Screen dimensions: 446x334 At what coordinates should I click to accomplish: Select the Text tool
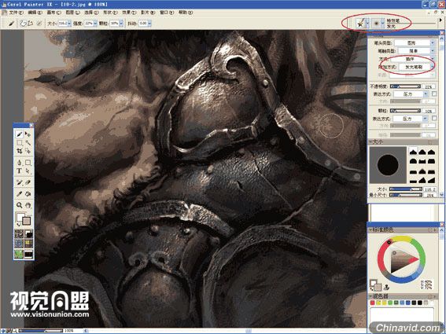[x=19, y=171]
